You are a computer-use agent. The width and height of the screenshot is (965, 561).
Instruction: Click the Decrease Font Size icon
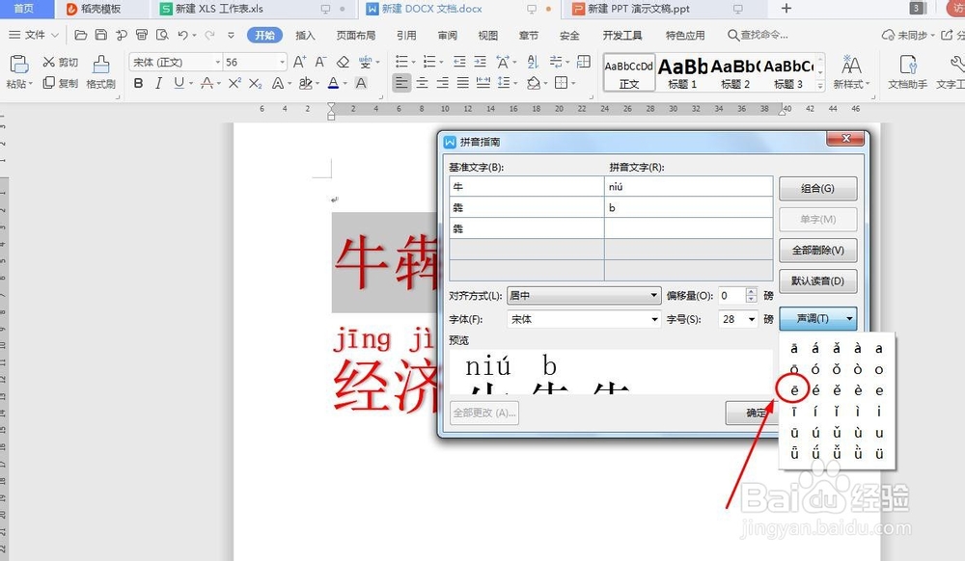[320, 62]
